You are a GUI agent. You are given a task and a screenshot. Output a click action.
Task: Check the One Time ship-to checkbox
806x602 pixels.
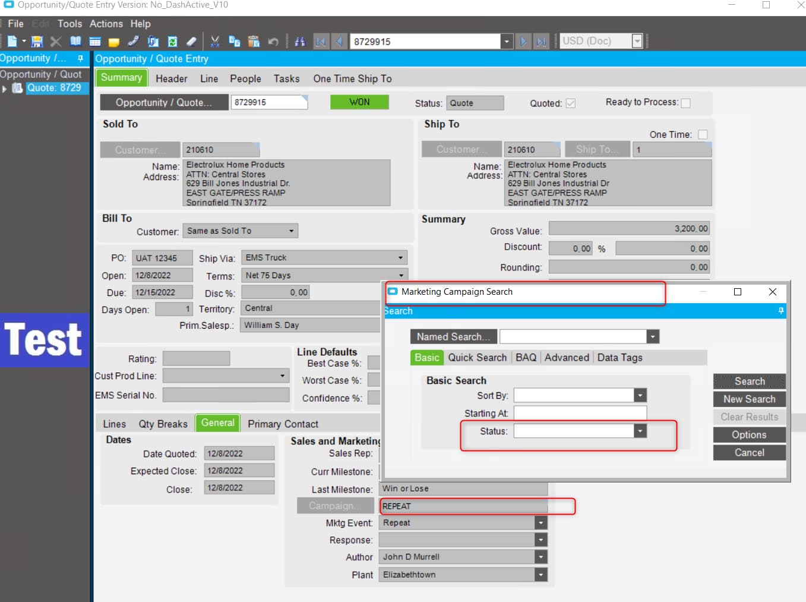pos(703,135)
